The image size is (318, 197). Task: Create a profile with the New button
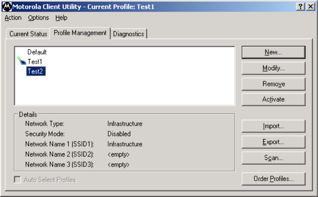point(274,52)
